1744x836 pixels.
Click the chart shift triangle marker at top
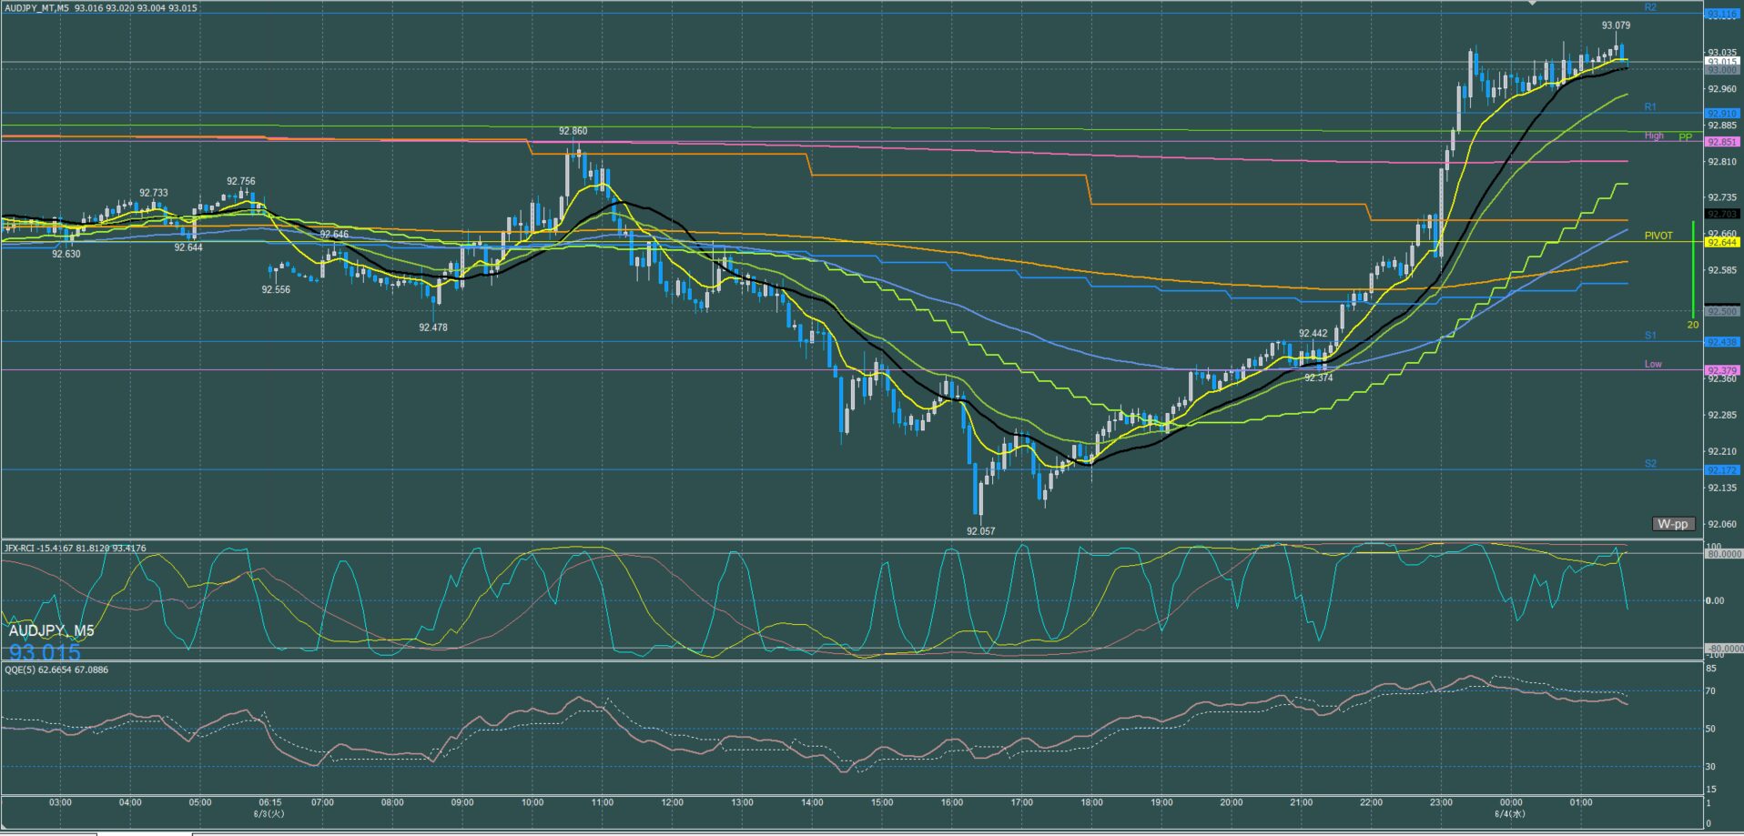1533,4
